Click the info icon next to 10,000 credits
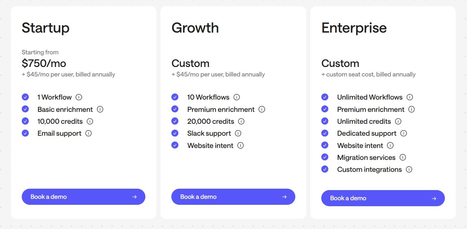 point(90,121)
